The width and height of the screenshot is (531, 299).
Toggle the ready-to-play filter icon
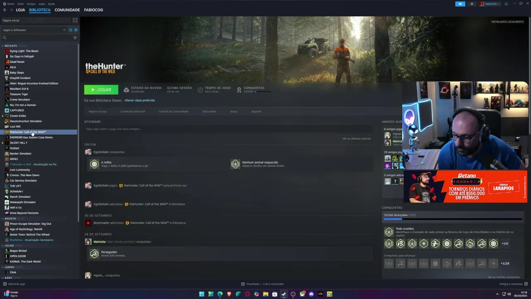pyautogui.click(x=76, y=30)
